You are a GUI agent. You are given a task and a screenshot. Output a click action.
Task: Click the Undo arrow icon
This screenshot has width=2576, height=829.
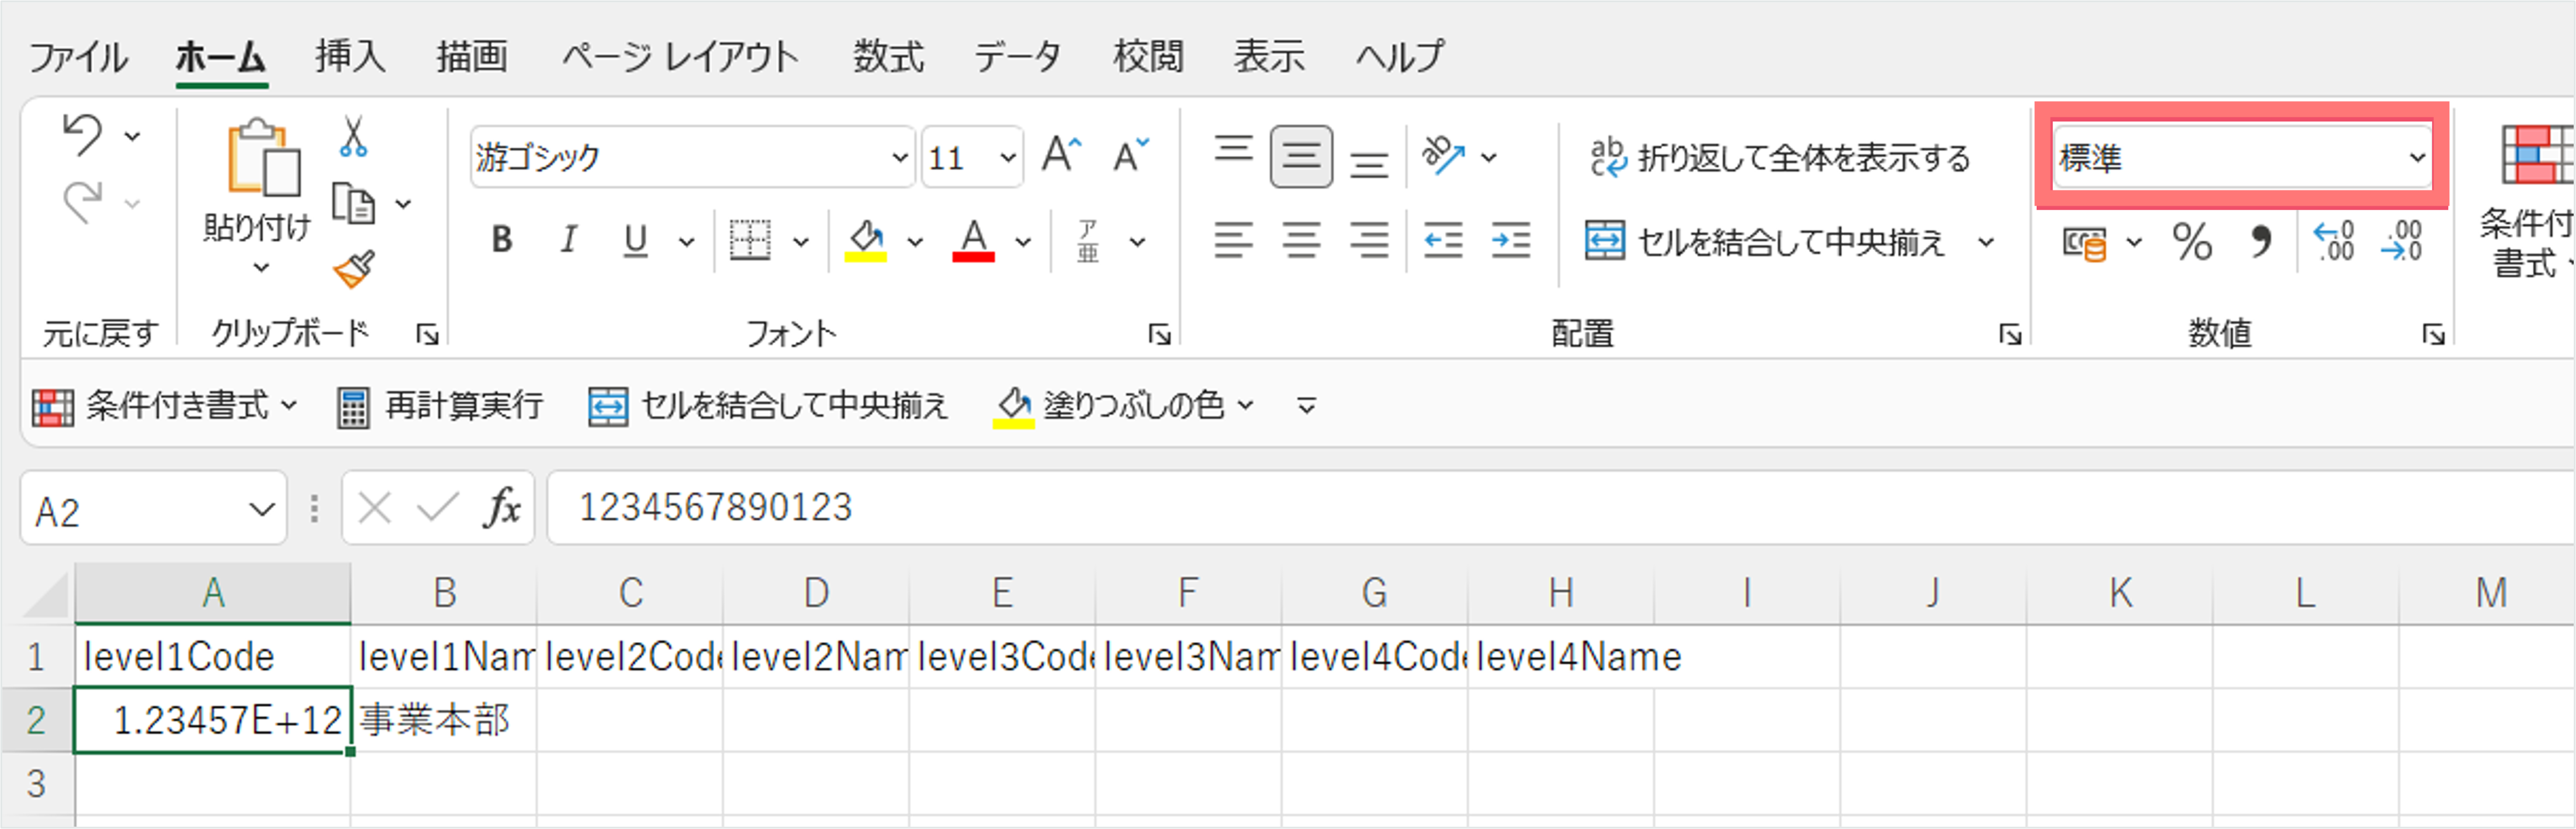(x=82, y=136)
